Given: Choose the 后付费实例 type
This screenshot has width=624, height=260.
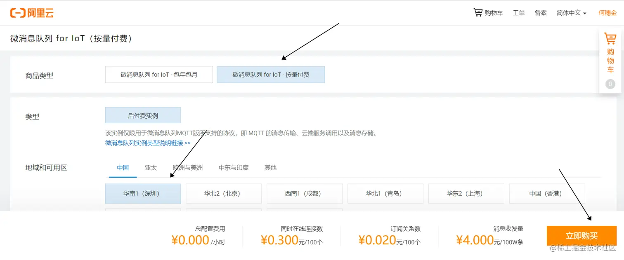Looking at the screenshot, I should pos(143,115).
